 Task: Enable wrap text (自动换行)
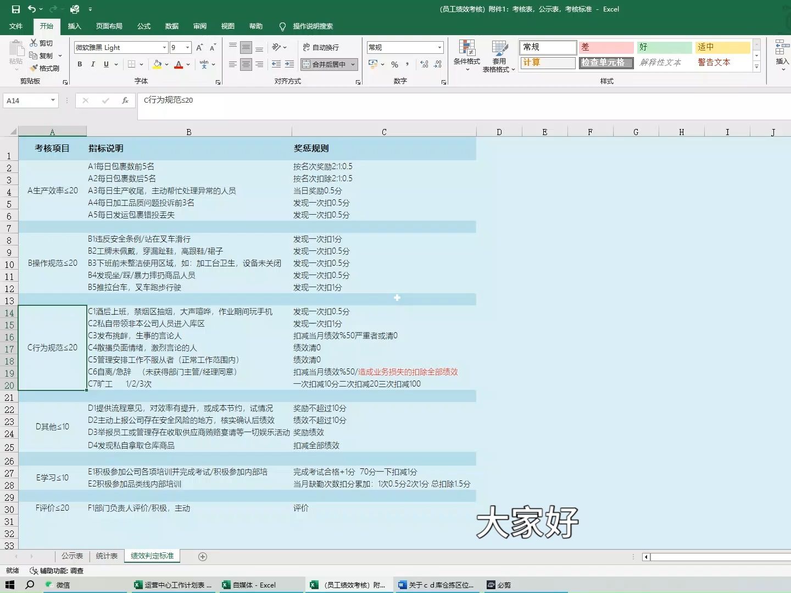point(321,47)
